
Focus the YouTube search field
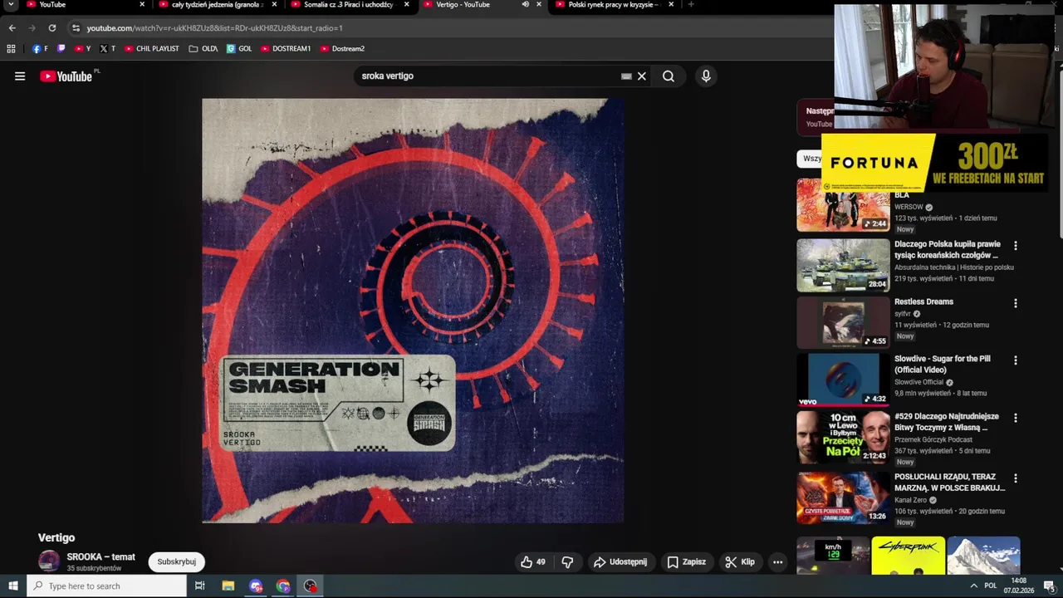point(490,76)
